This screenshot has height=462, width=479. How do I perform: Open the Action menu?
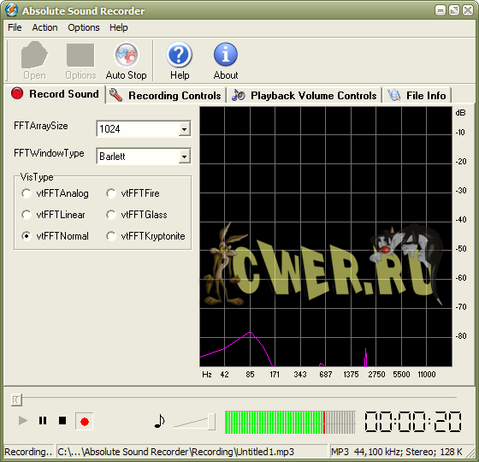click(x=44, y=27)
